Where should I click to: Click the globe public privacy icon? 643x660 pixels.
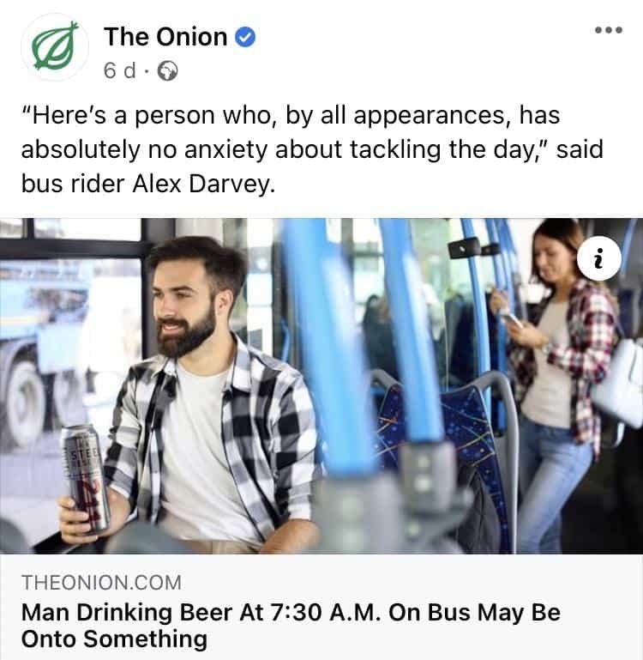click(169, 72)
